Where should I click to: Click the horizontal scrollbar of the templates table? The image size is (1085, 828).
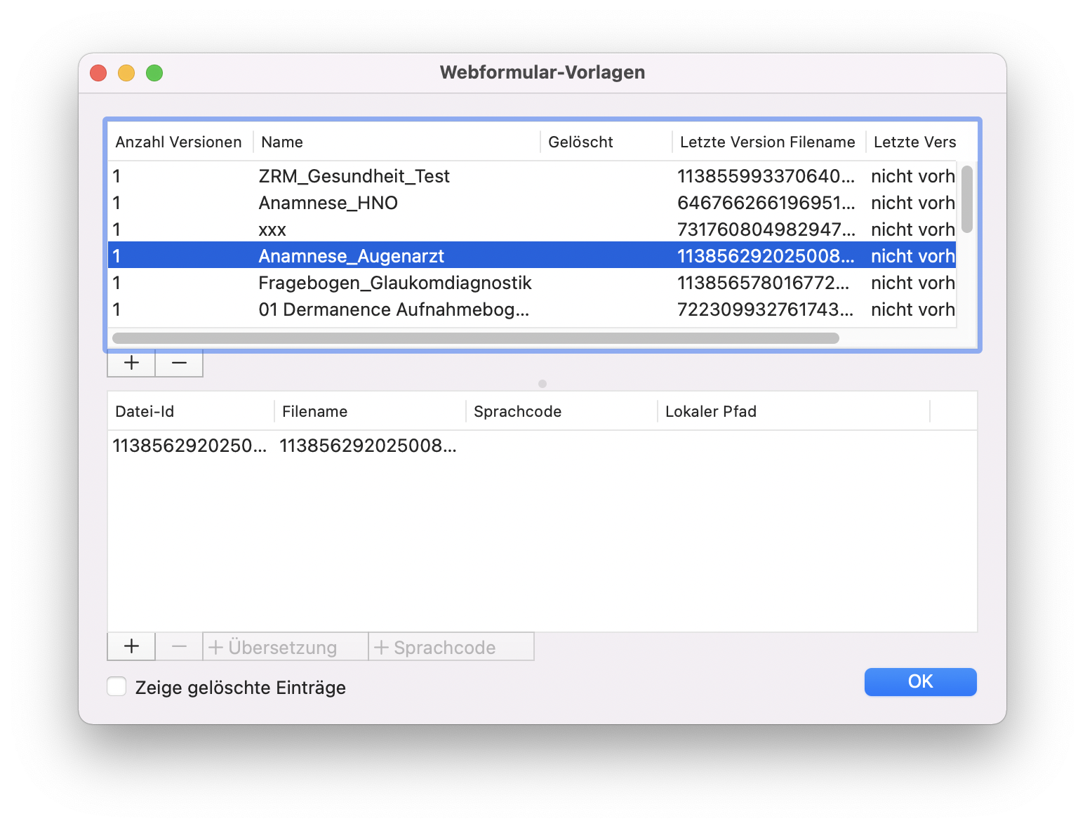[x=476, y=338]
